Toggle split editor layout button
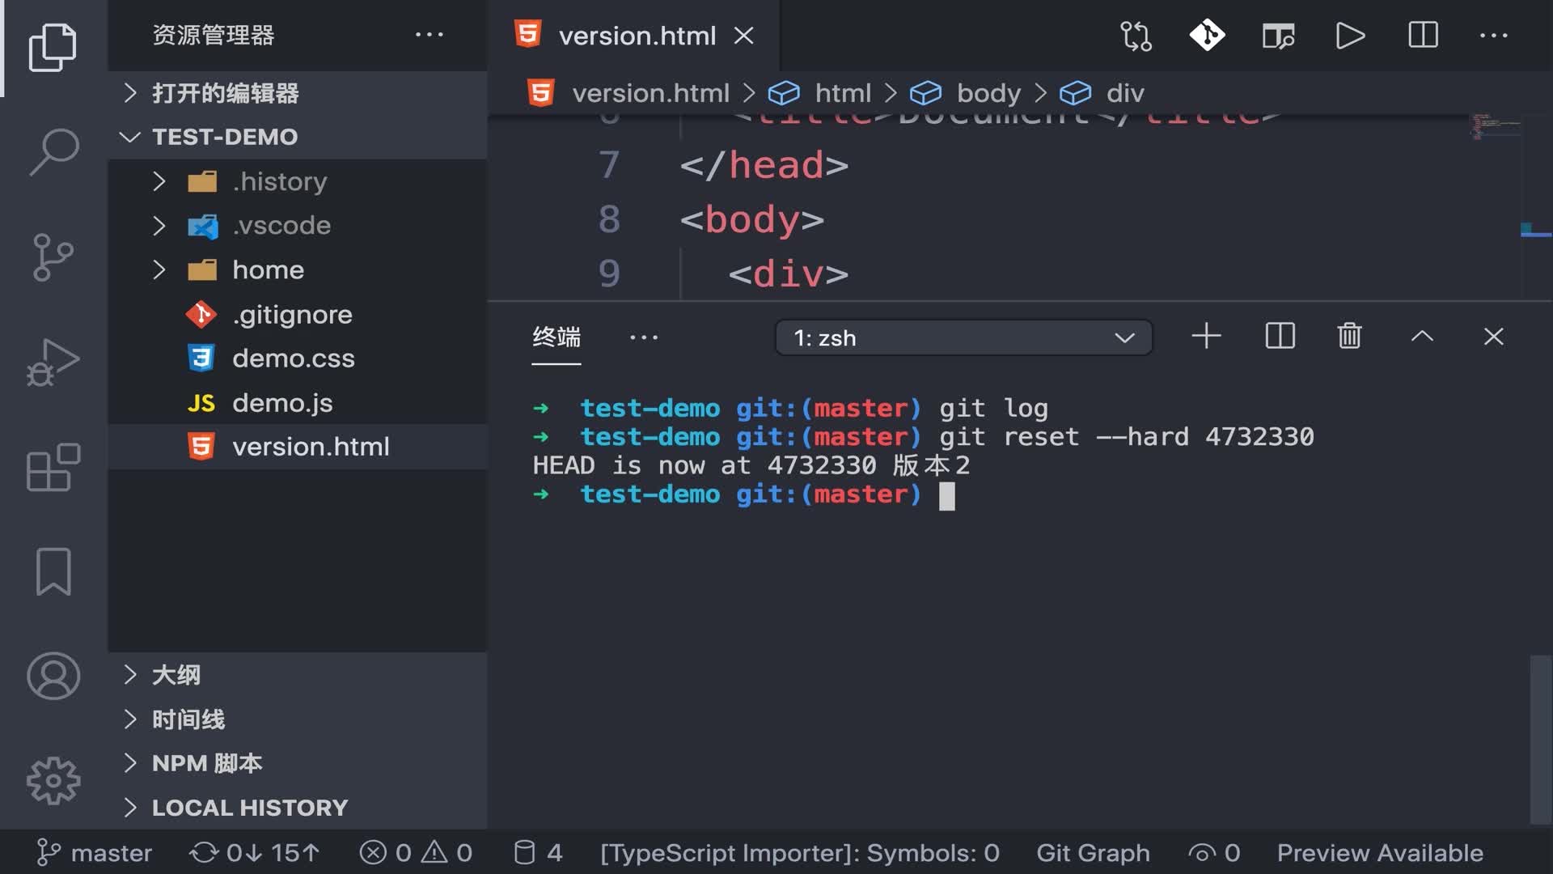This screenshot has height=874, width=1553. click(1423, 36)
